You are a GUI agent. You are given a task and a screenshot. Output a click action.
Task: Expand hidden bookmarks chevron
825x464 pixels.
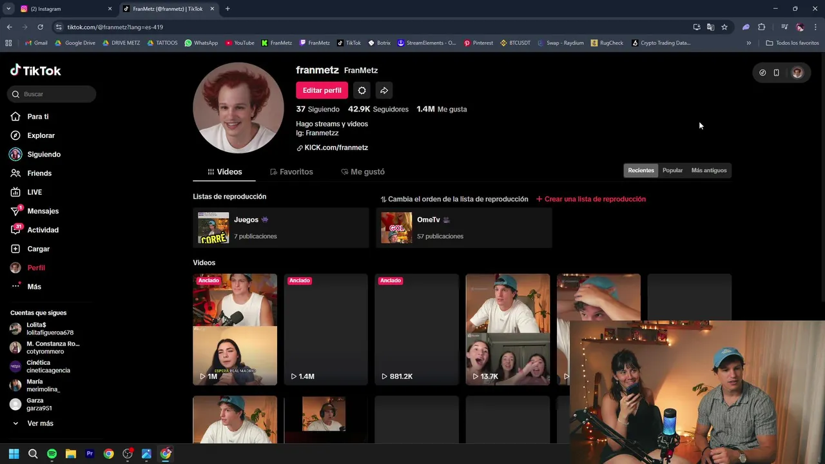point(748,43)
